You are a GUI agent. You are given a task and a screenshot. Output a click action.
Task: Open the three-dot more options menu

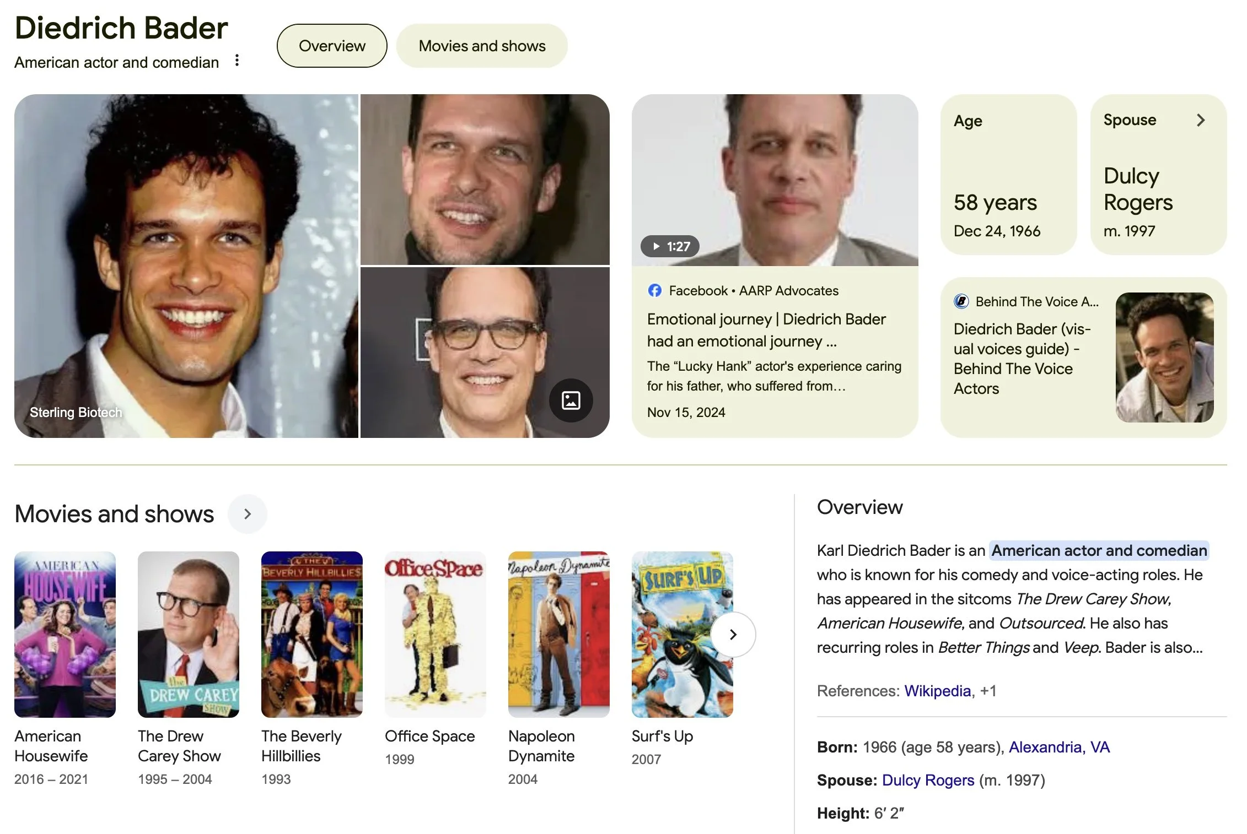(x=237, y=60)
